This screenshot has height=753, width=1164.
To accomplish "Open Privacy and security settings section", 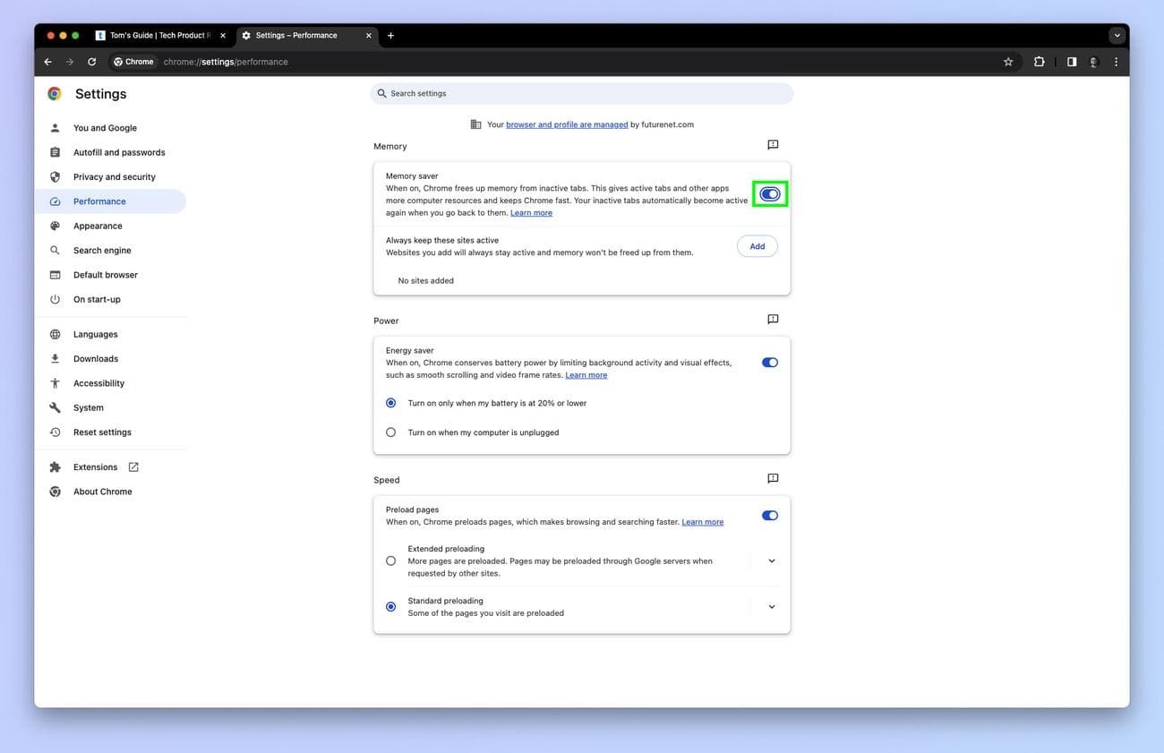I will (114, 177).
